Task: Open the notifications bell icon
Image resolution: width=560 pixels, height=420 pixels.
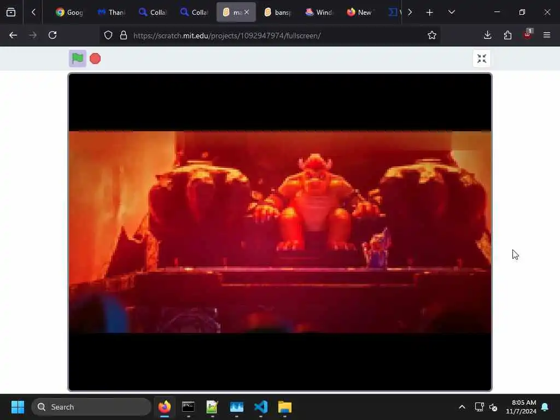Action: [545, 407]
